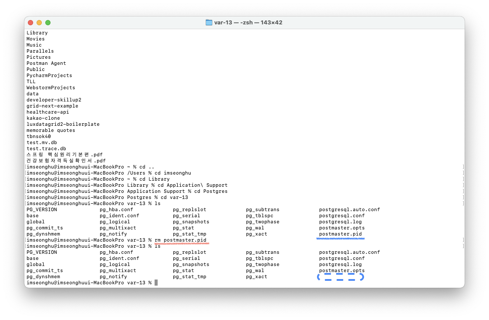Click the blinking terminal cursor block
The height and width of the screenshot is (320, 489).
click(155, 282)
